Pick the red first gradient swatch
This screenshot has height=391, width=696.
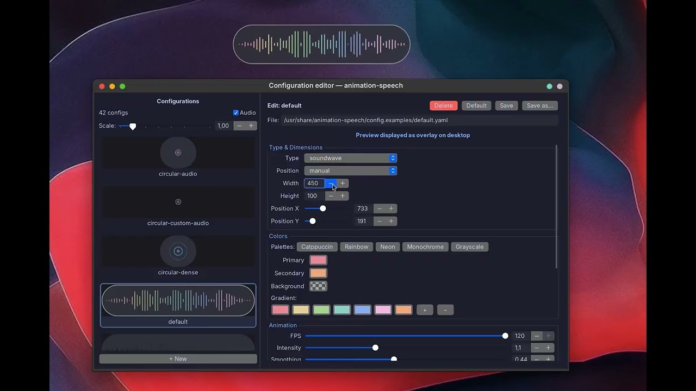pos(280,310)
